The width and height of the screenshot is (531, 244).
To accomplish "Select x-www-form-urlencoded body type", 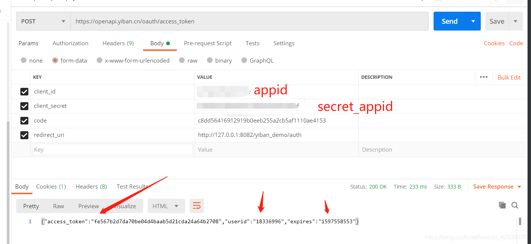I will click(133, 60).
